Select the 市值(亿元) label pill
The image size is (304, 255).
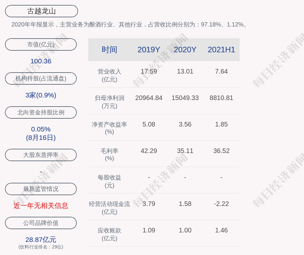(41, 44)
